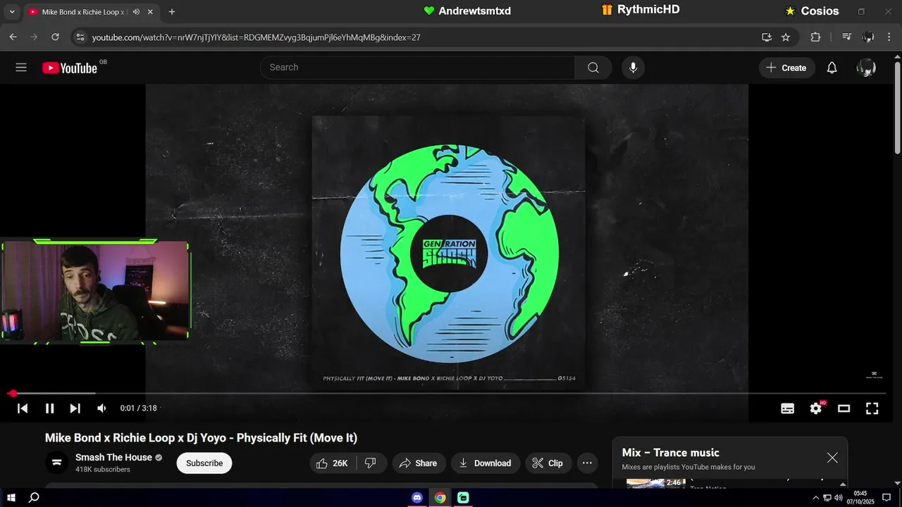902x507 pixels.
Task: Open the Windows Start menu
Action: [11, 498]
